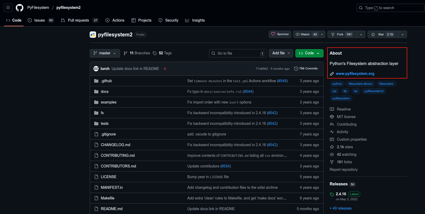This screenshot has height=214, width=425.
Task: Expand the Fork options caret
Action: pos(361,34)
